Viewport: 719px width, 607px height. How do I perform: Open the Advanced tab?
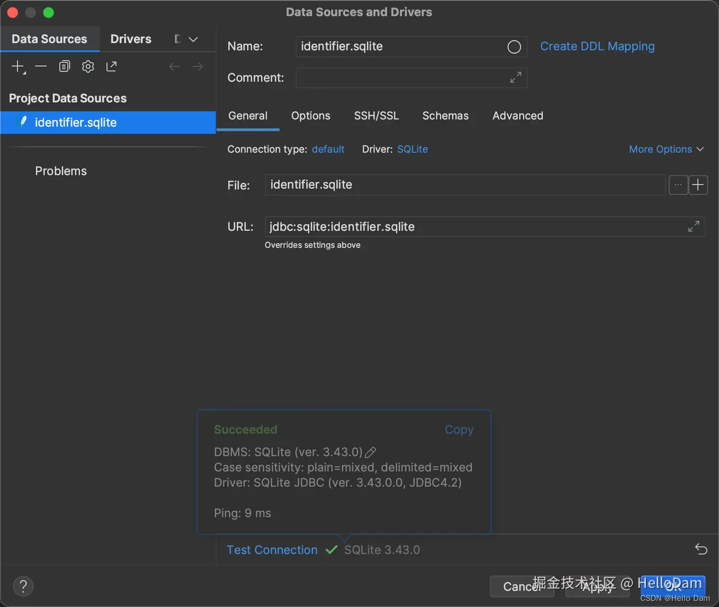[518, 116]
